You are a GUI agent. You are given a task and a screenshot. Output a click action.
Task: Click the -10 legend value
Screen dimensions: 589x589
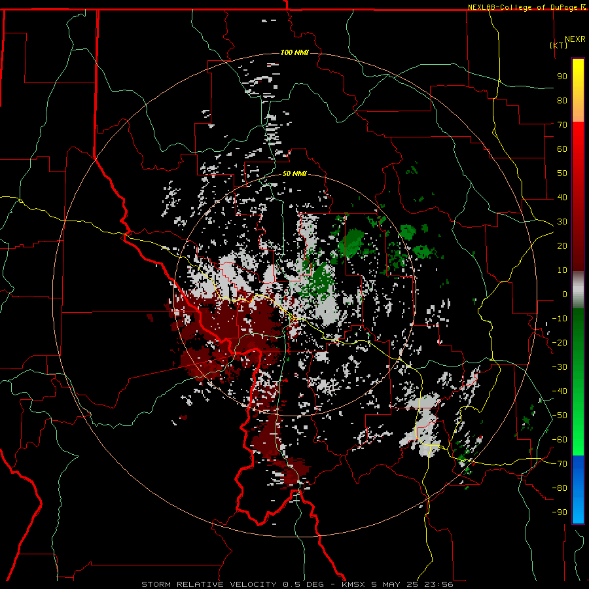coord(560,319)
